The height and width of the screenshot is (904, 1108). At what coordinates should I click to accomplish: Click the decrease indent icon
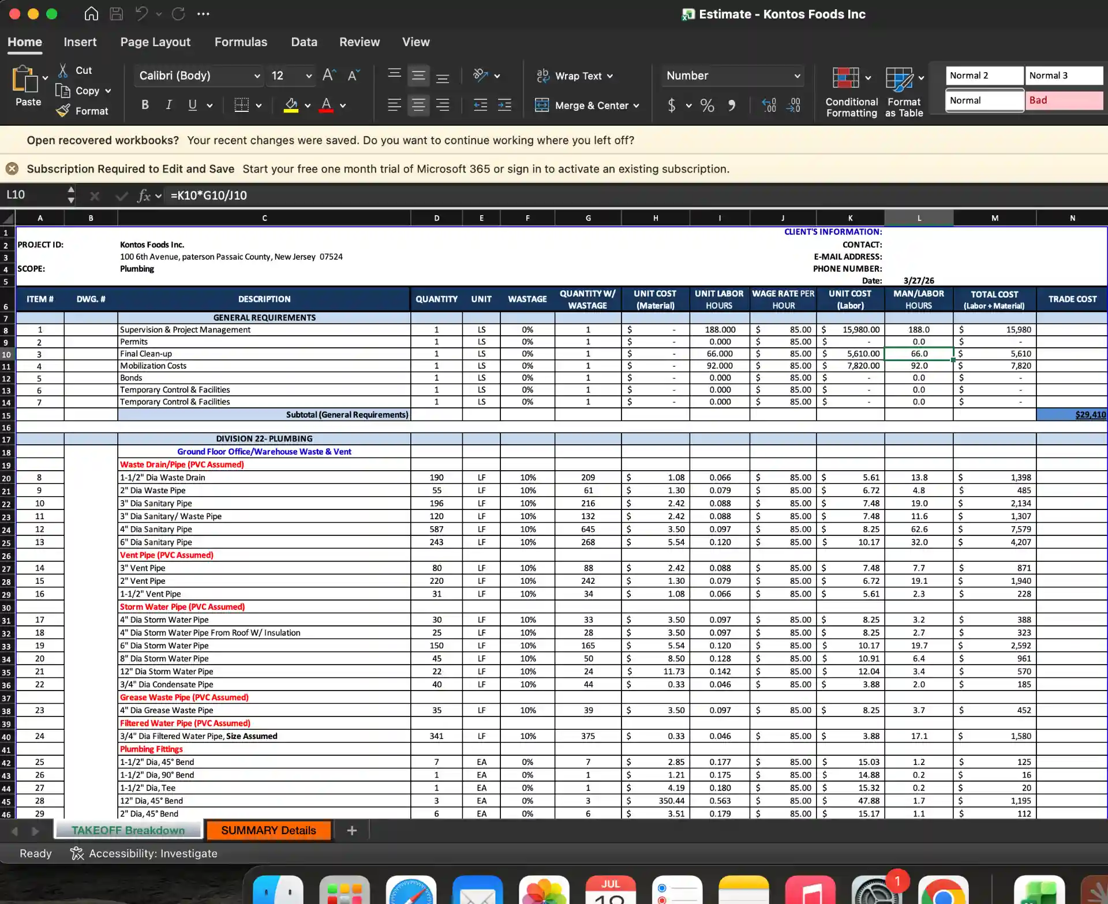coord(480,105)
